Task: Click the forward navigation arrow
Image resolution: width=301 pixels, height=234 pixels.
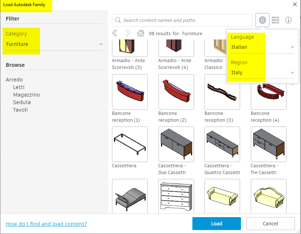Action: pyautogui.click(x=128, y=33)
